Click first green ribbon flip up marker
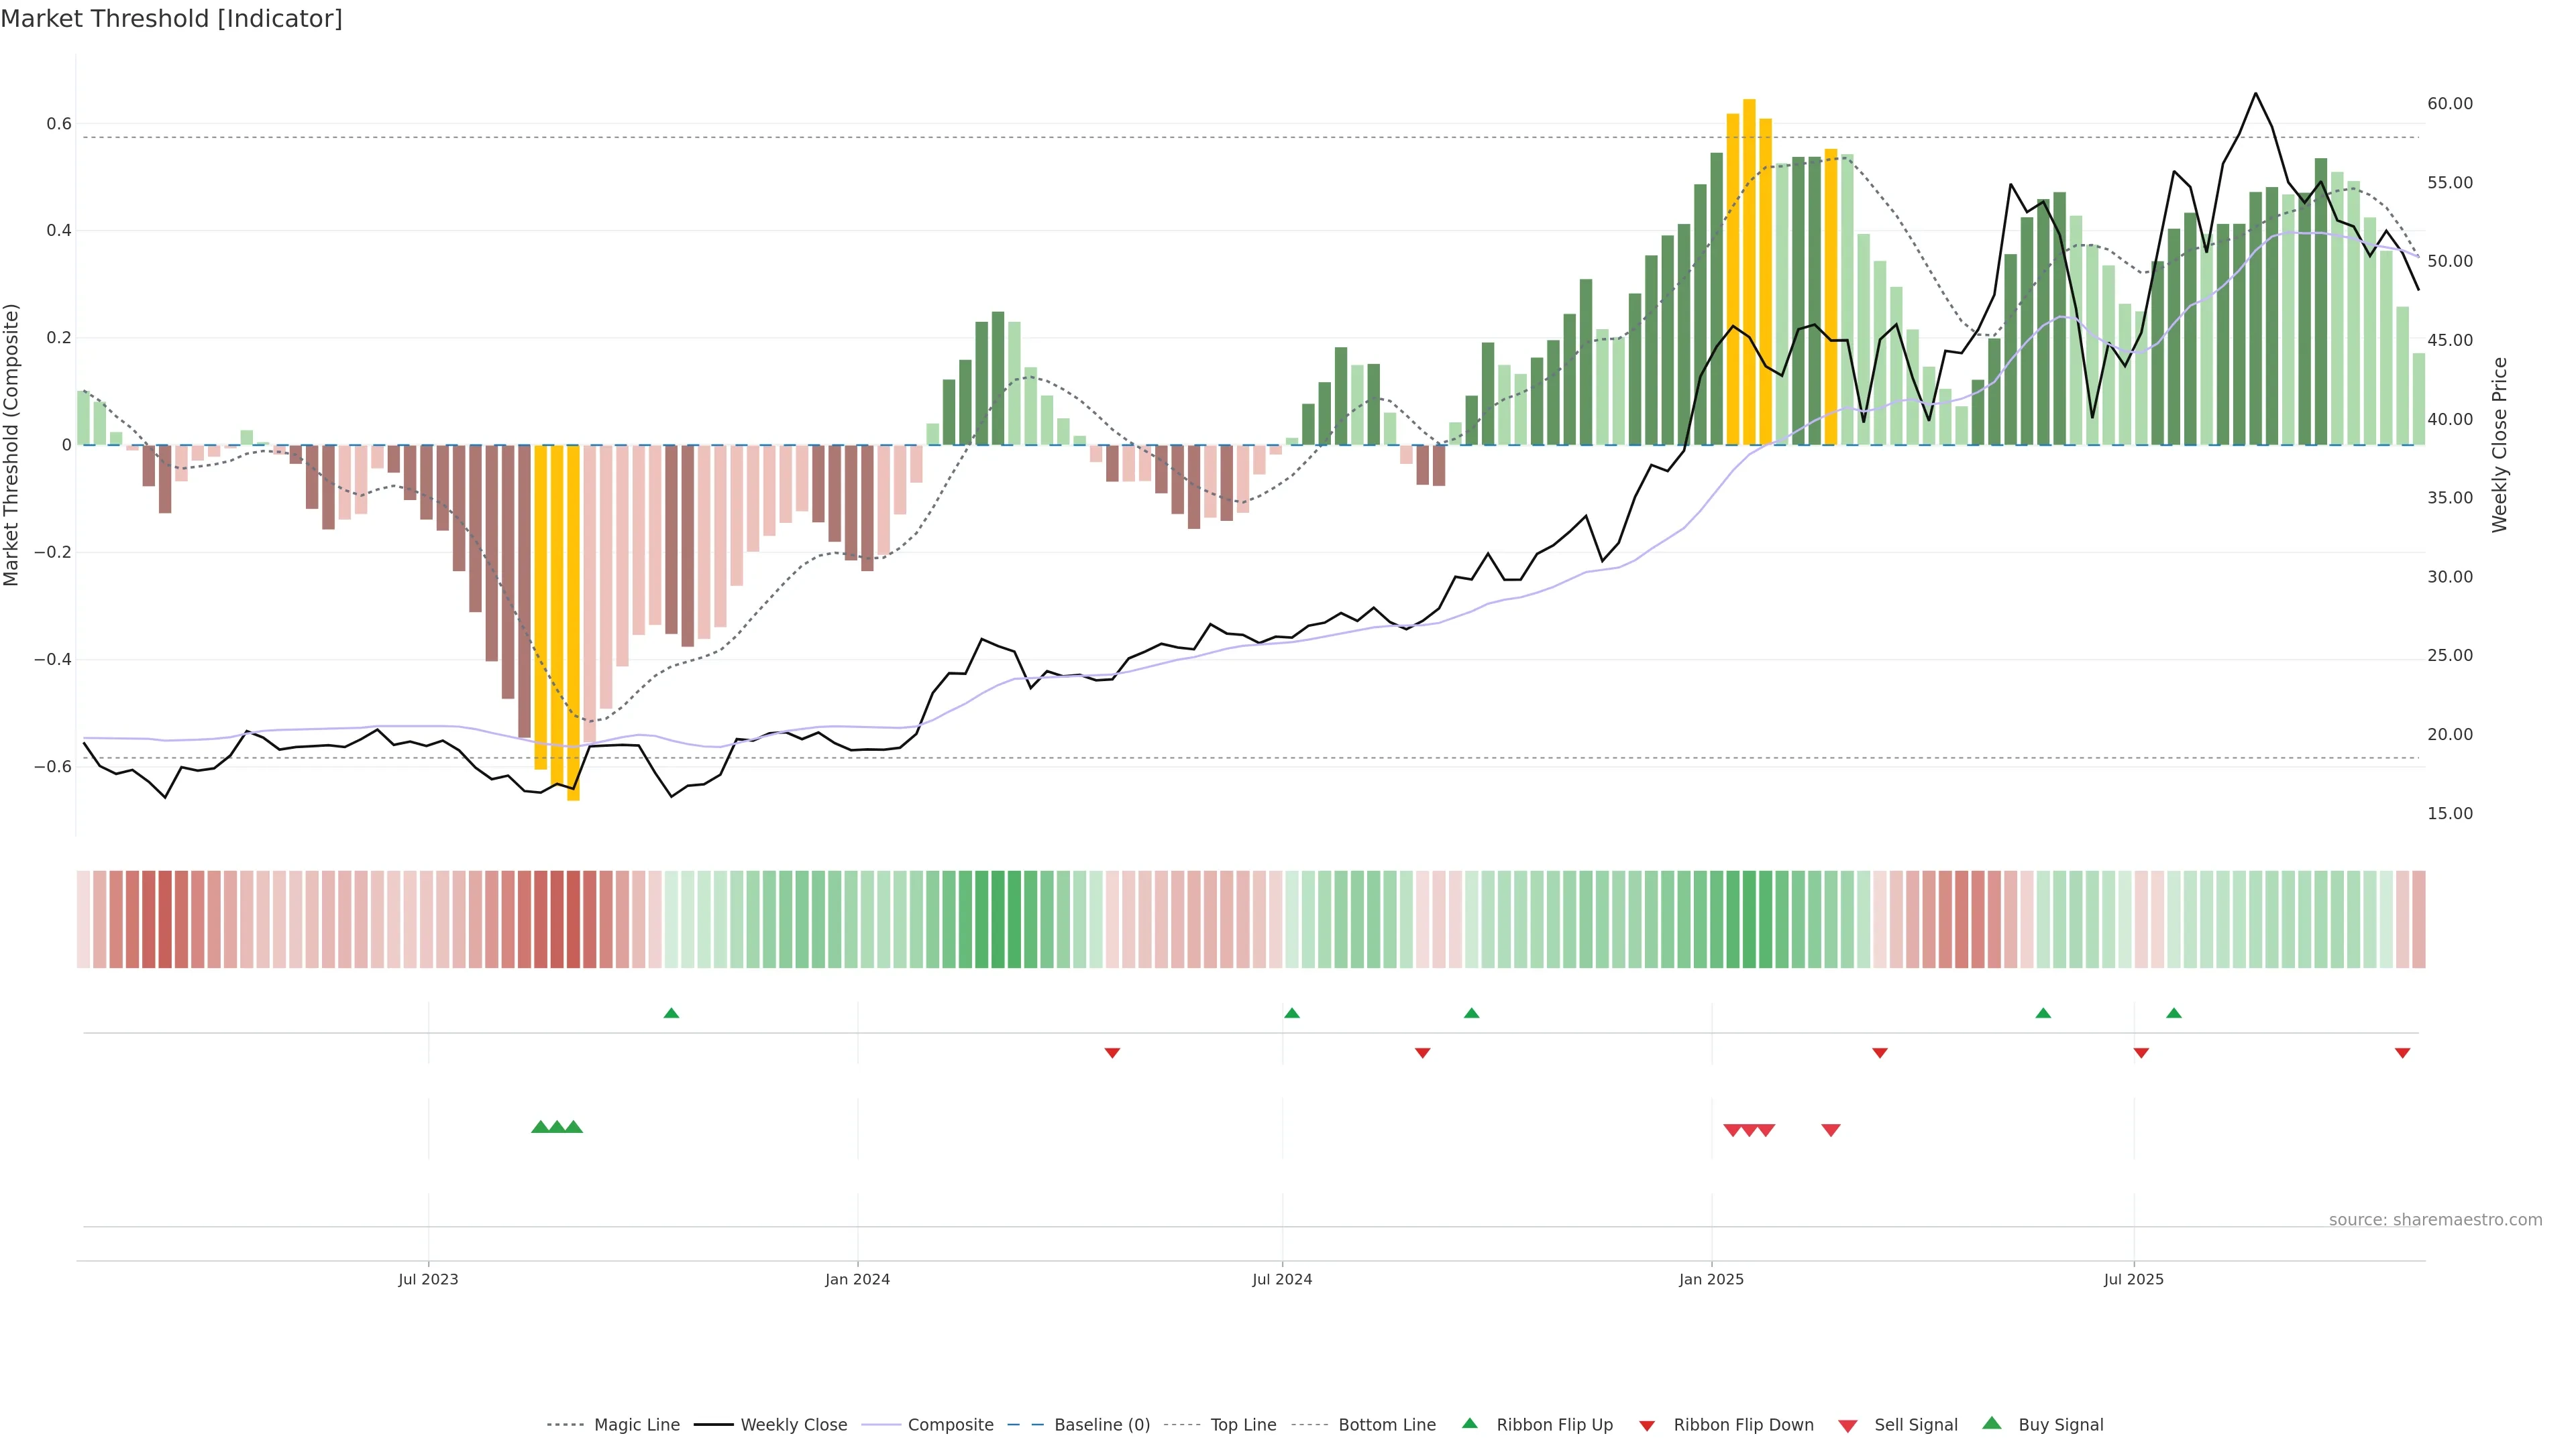 pyautogui.click(x=671, y=1014)
